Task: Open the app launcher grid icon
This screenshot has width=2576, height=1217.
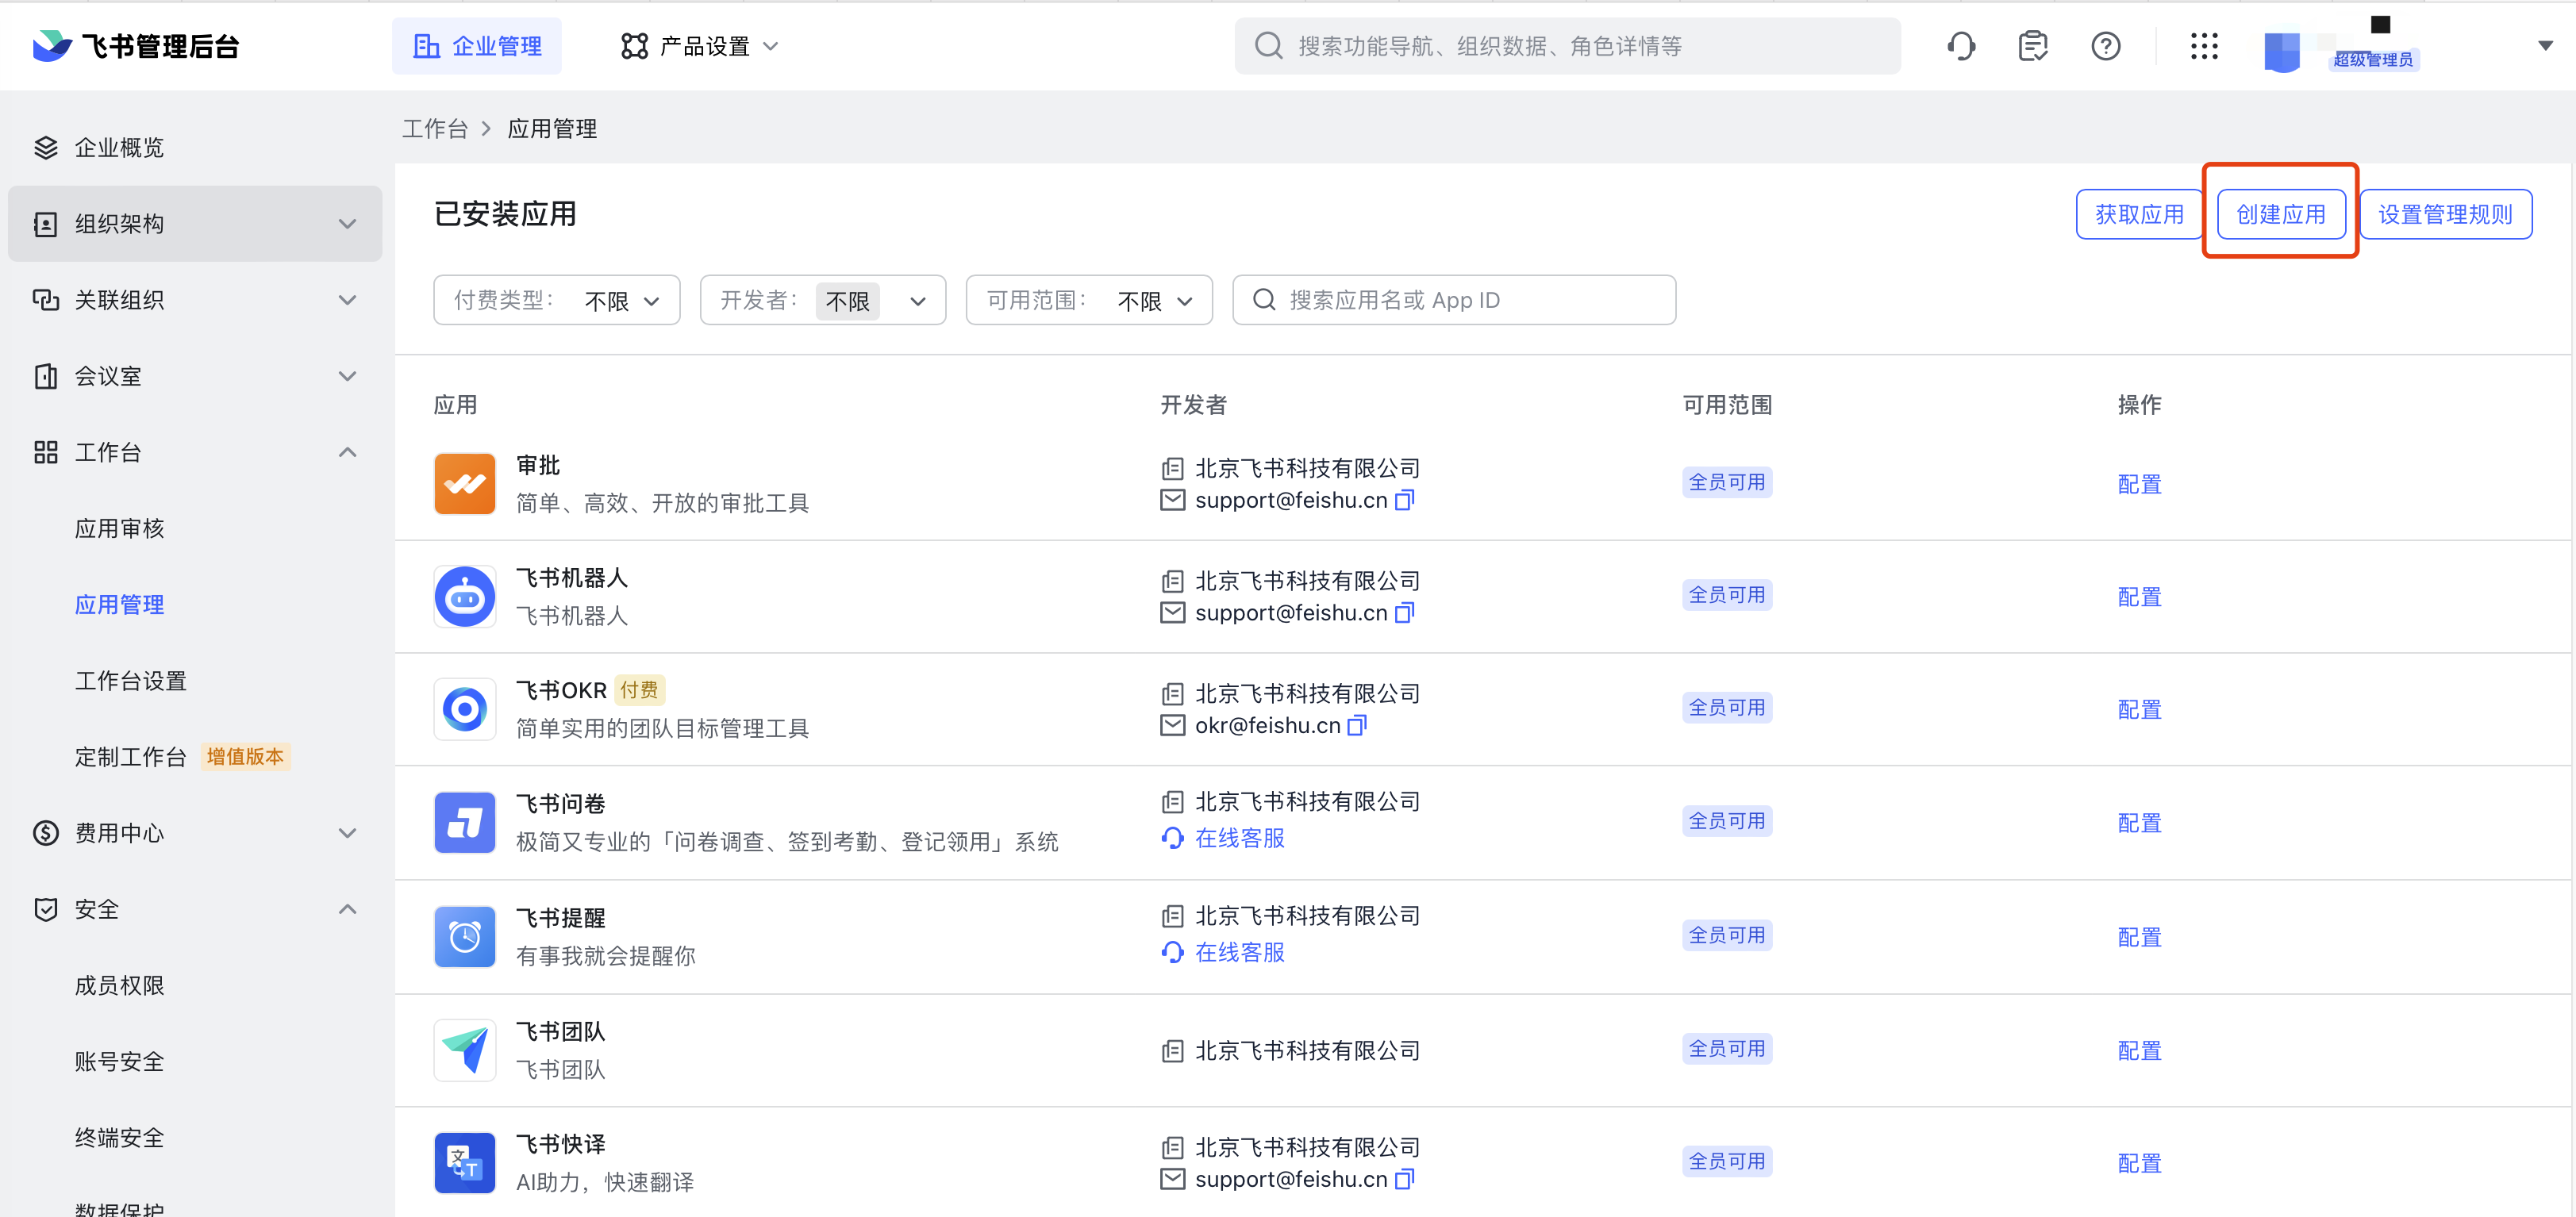Action: coord(2204,46)
